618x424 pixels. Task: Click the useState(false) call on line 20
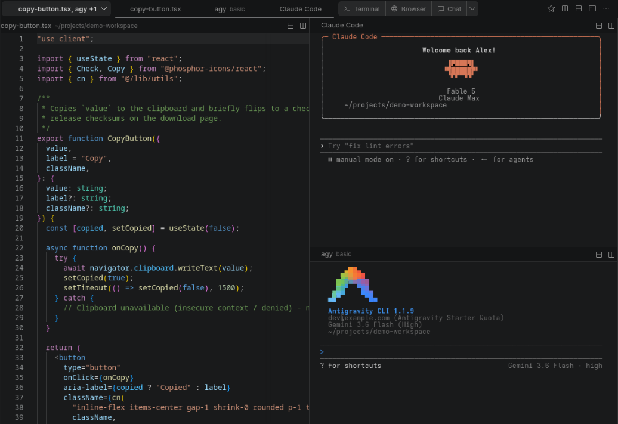[202, 228]
